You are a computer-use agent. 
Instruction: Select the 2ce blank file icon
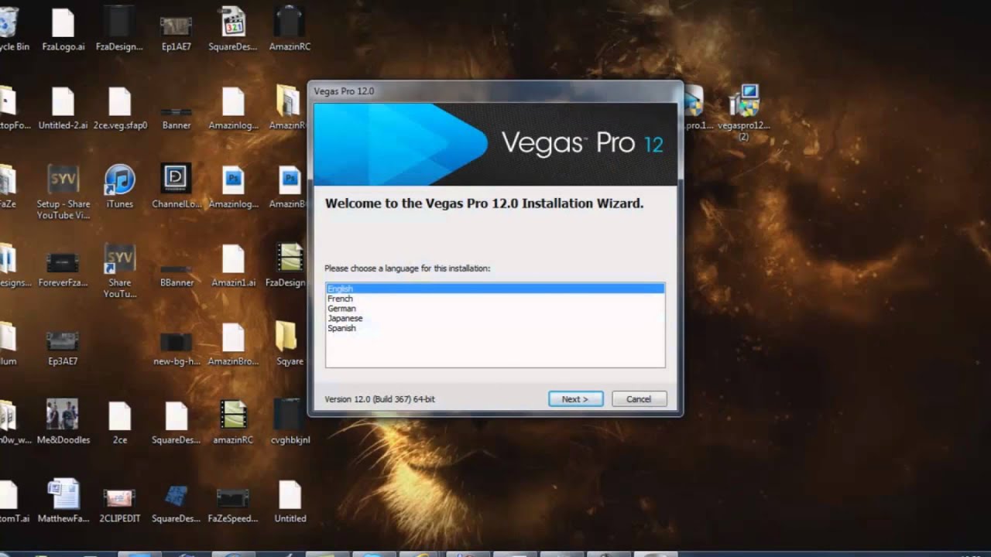point(120,422)
